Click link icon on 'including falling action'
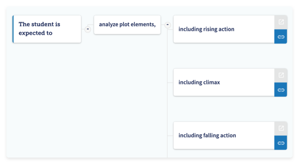Viewport: 299px width, 164px height. coord(281,143)
